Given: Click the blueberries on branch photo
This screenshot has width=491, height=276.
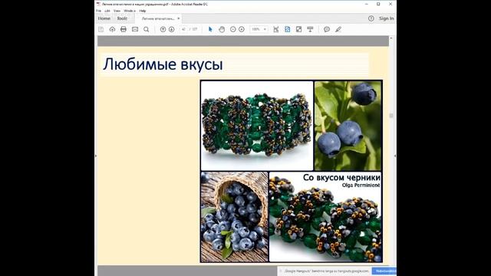Looking at the screenshot, I should (348, 126).
